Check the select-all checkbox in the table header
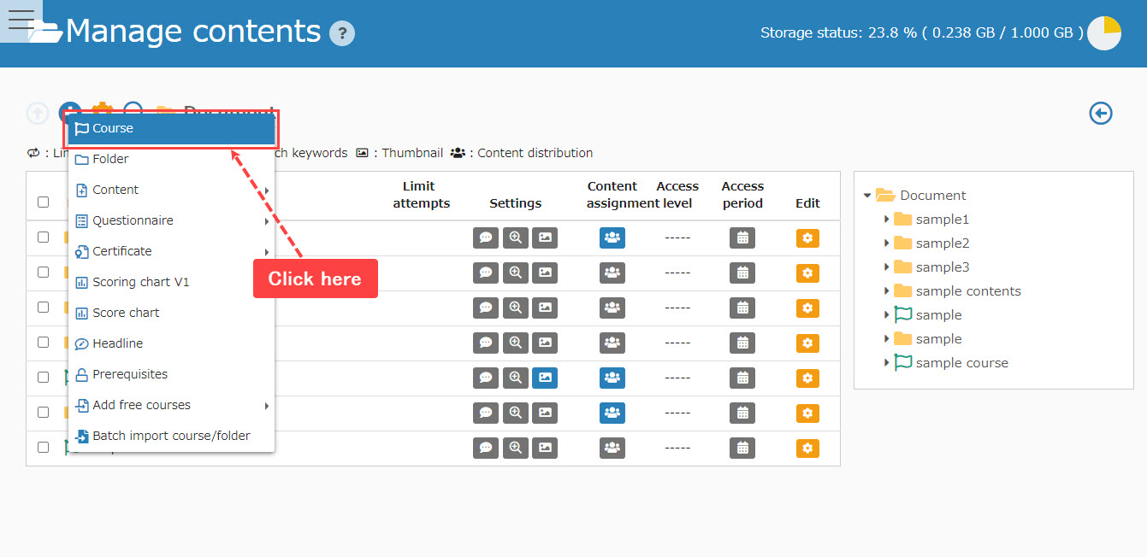Screen dimensions: 1147x557 click(x=44, y=202)
